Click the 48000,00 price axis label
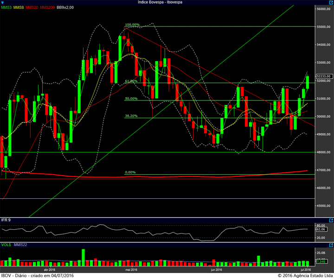 tap(324, 152)
